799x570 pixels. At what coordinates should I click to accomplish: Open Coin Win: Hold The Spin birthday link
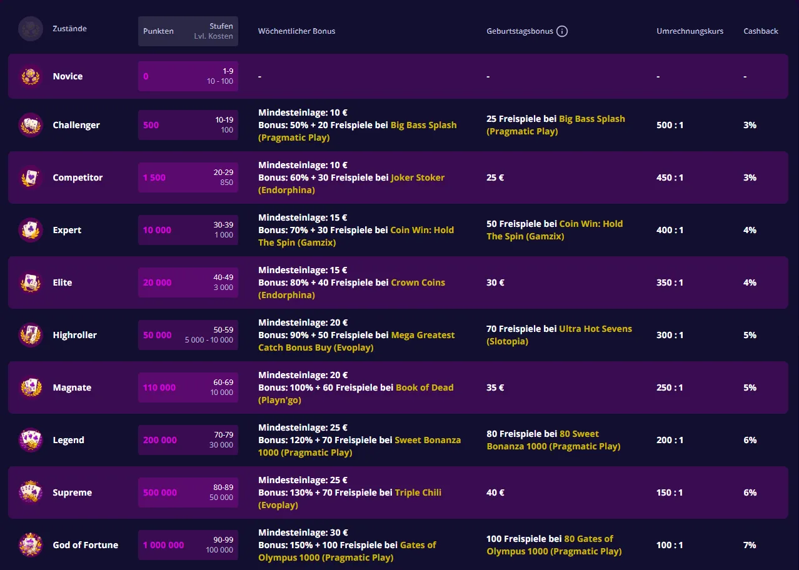click(555, 230)
